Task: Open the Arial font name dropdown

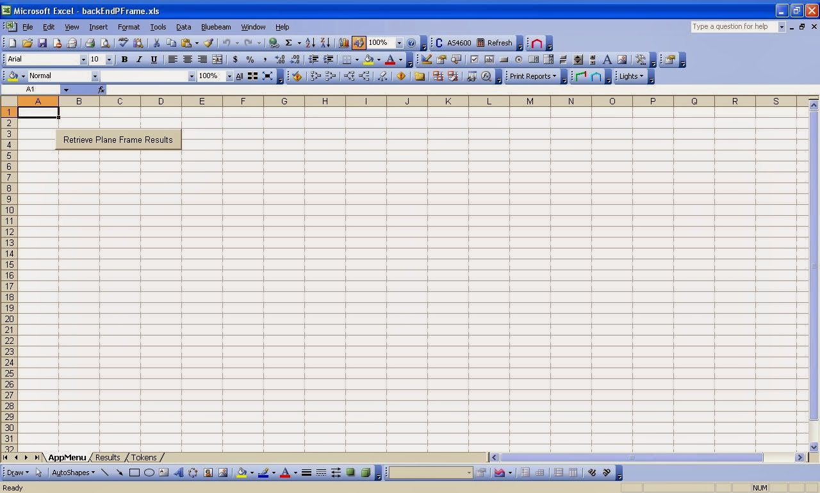Action: coord(83,60)
